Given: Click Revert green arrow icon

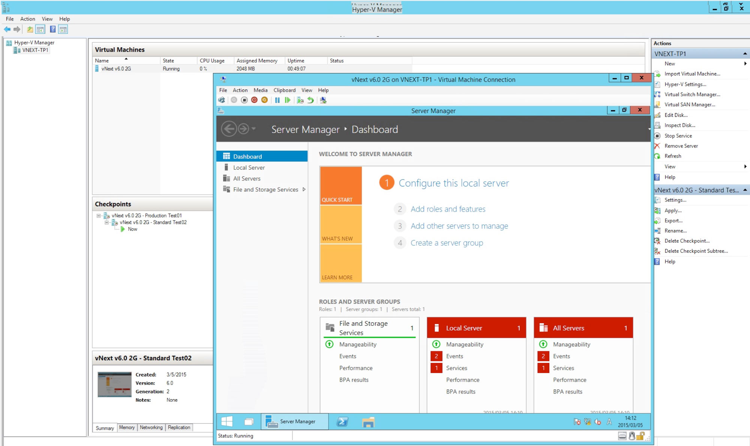Looking at the screenshot, I should coord(310,100).
